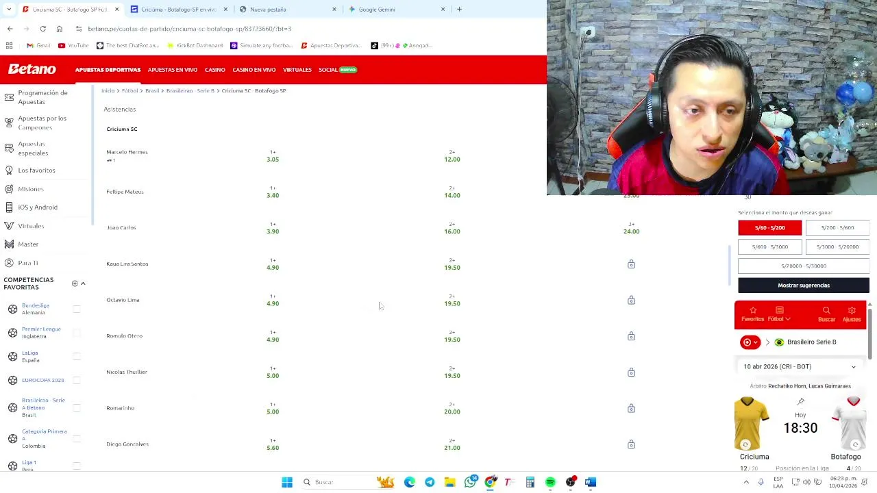This screenshot has height=493, width=877.
Task: Select S/60 - S/200 amount option
Action: tap(769, 227)
